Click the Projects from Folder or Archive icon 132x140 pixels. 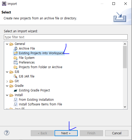[x=15, y=67]
